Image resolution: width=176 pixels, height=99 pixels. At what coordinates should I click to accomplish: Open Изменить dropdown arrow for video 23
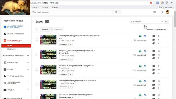pyautogui.click(x=71, y=44)
